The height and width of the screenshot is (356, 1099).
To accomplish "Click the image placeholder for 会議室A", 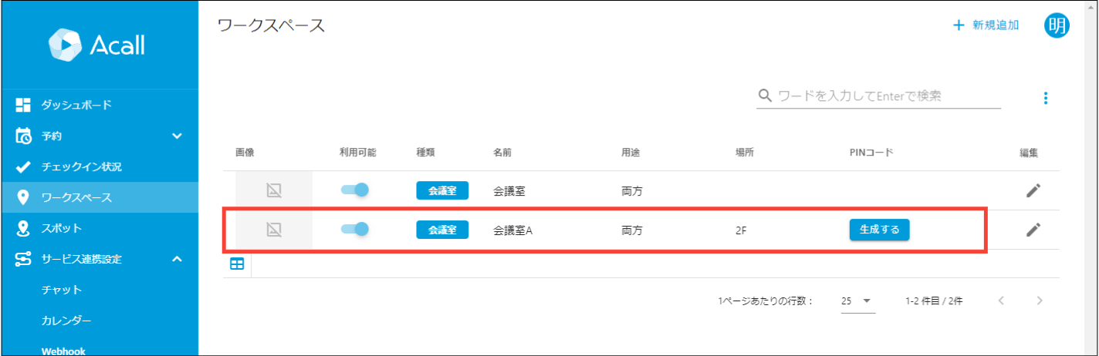I will coord(273,229).
